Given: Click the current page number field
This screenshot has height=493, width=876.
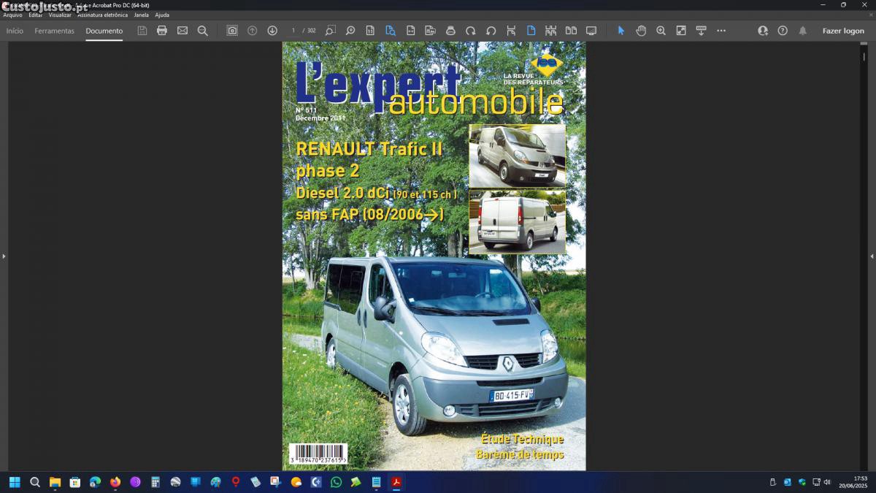Looking at the screenshot, I should point(293,31).
